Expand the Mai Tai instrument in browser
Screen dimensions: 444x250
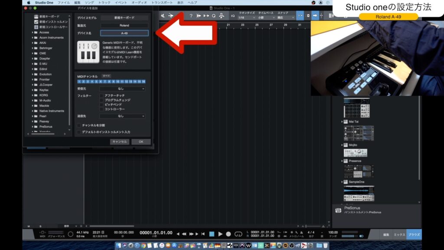(342, 122)
